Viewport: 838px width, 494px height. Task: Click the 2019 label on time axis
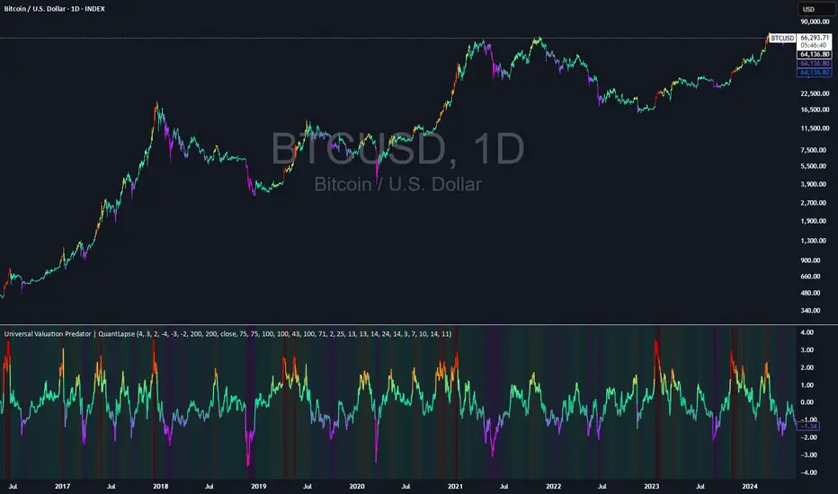coord(259,487)
